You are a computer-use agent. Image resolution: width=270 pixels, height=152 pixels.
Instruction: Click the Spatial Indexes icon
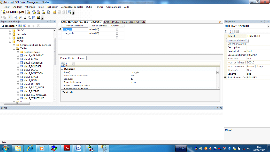[38, 17]
